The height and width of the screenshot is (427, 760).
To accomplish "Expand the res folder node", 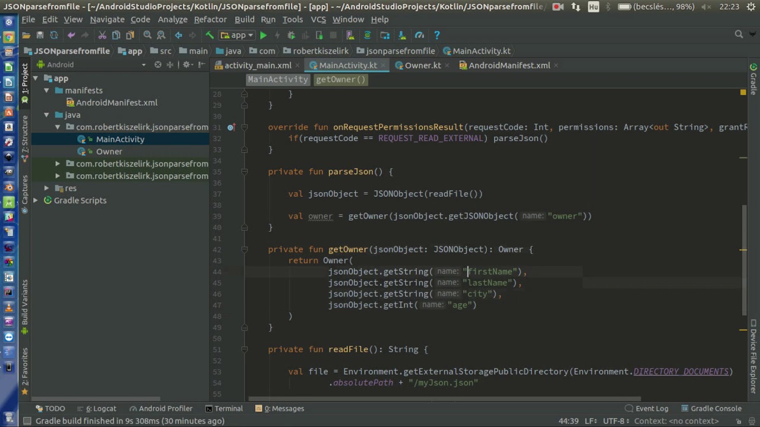I will pos(46,188).
